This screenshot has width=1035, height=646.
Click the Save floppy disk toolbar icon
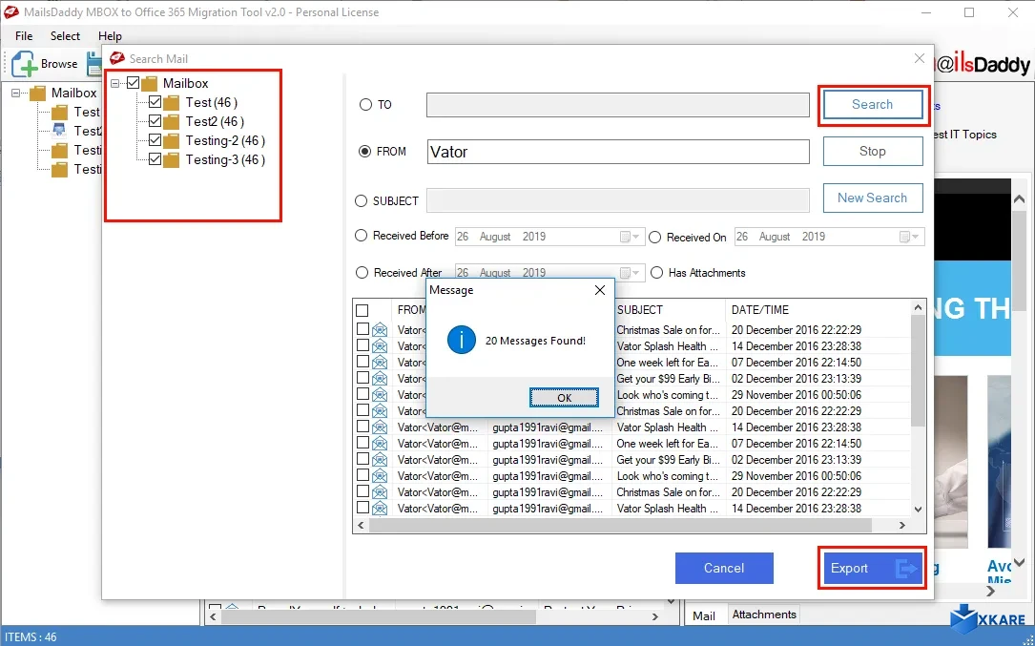(x=93, y=63)
